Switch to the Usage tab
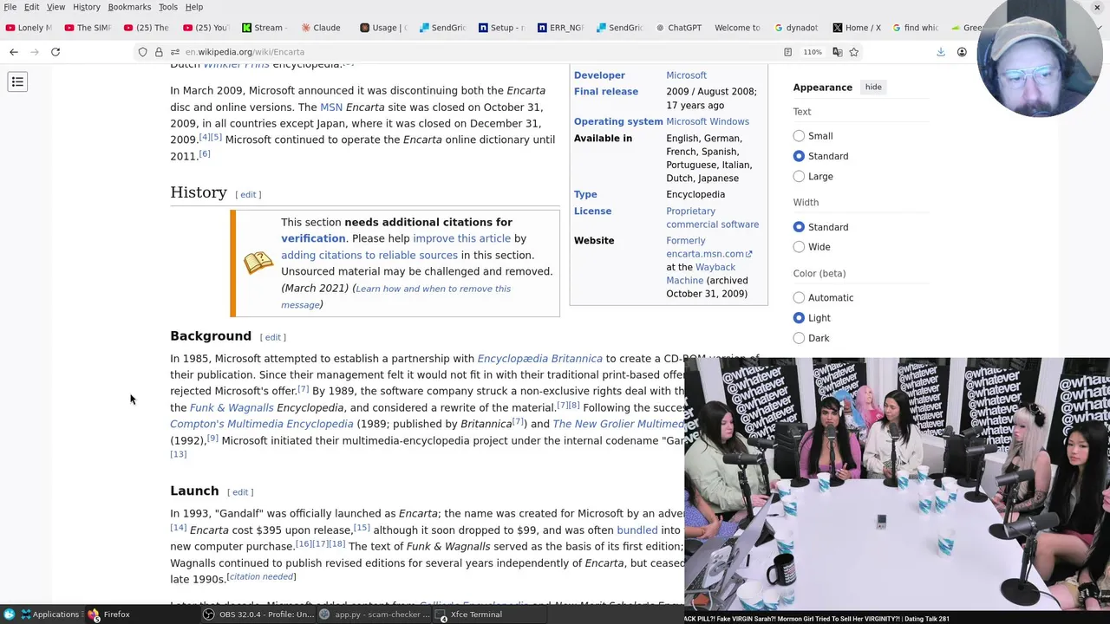 point(382,28)
